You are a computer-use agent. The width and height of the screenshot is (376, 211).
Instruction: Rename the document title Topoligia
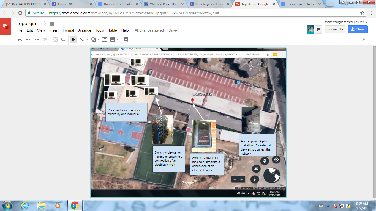tap(26, 24)
